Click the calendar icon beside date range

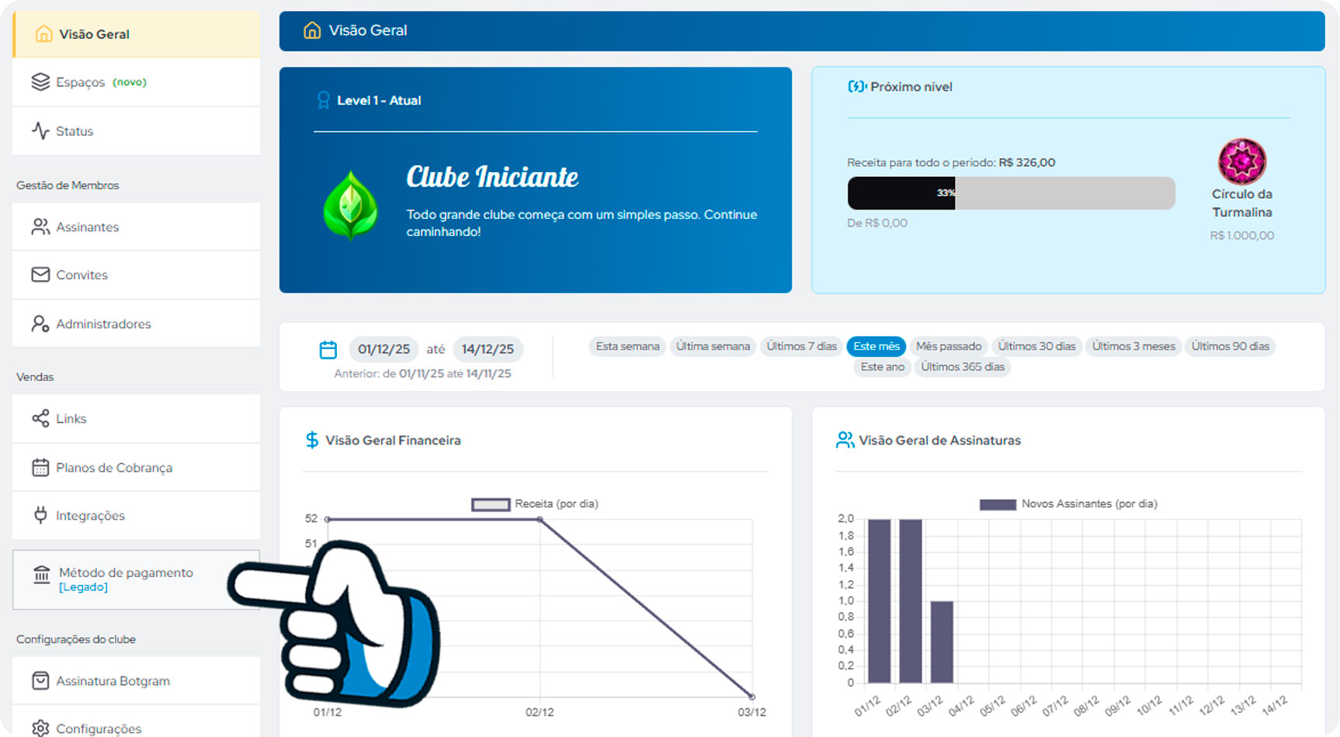click(x=328, y=350)
